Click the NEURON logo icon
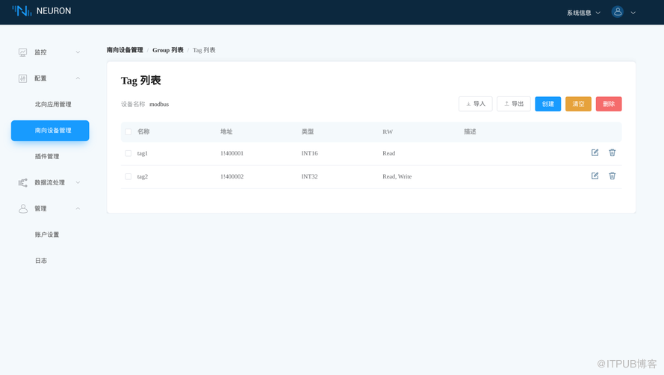The image size is (664, 375). (x=22, y=11)
